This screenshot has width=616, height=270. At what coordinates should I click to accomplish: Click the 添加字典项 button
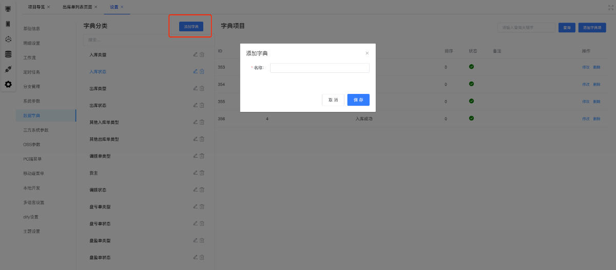click(x=592, y=28)
